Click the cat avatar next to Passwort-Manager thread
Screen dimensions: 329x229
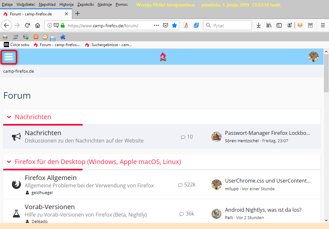click(x=216, y=137)
